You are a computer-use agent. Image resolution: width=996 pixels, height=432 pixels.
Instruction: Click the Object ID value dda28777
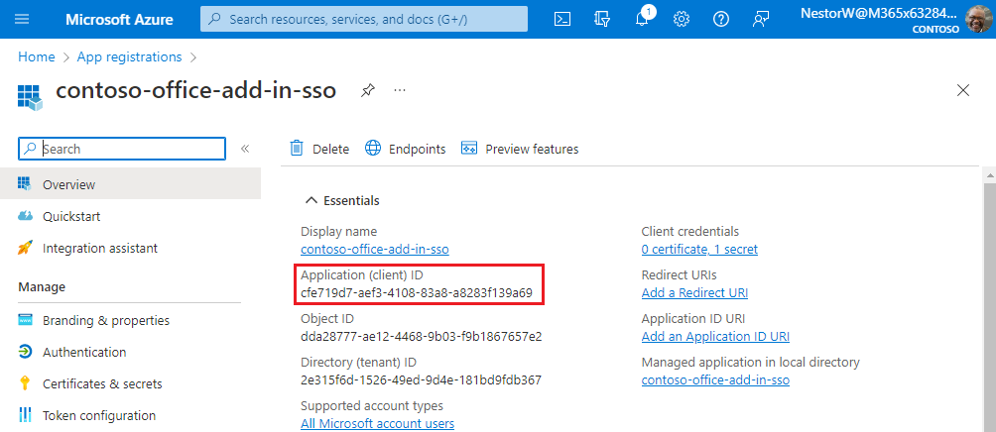point(422,337)
